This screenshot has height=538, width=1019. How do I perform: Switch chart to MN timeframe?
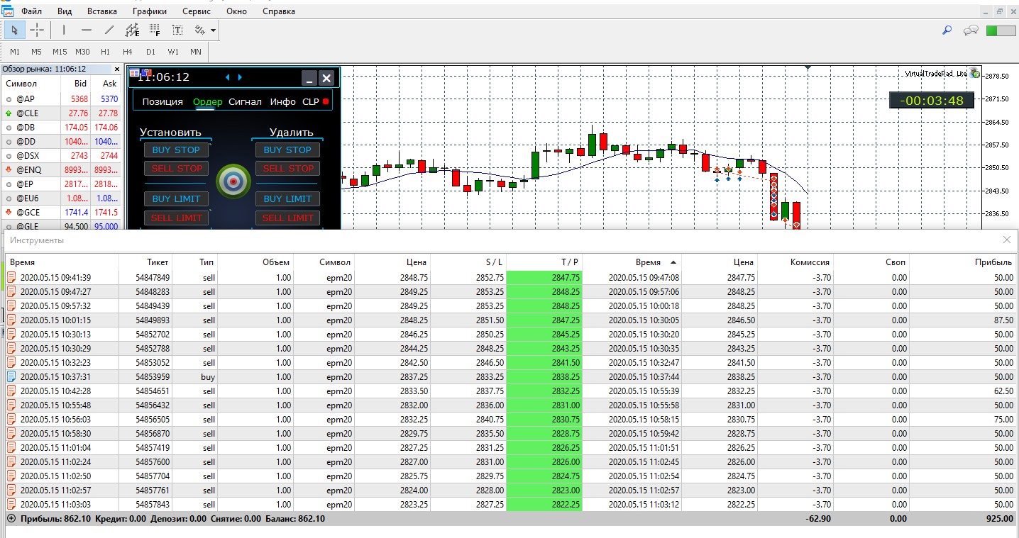tap(195, 52)
